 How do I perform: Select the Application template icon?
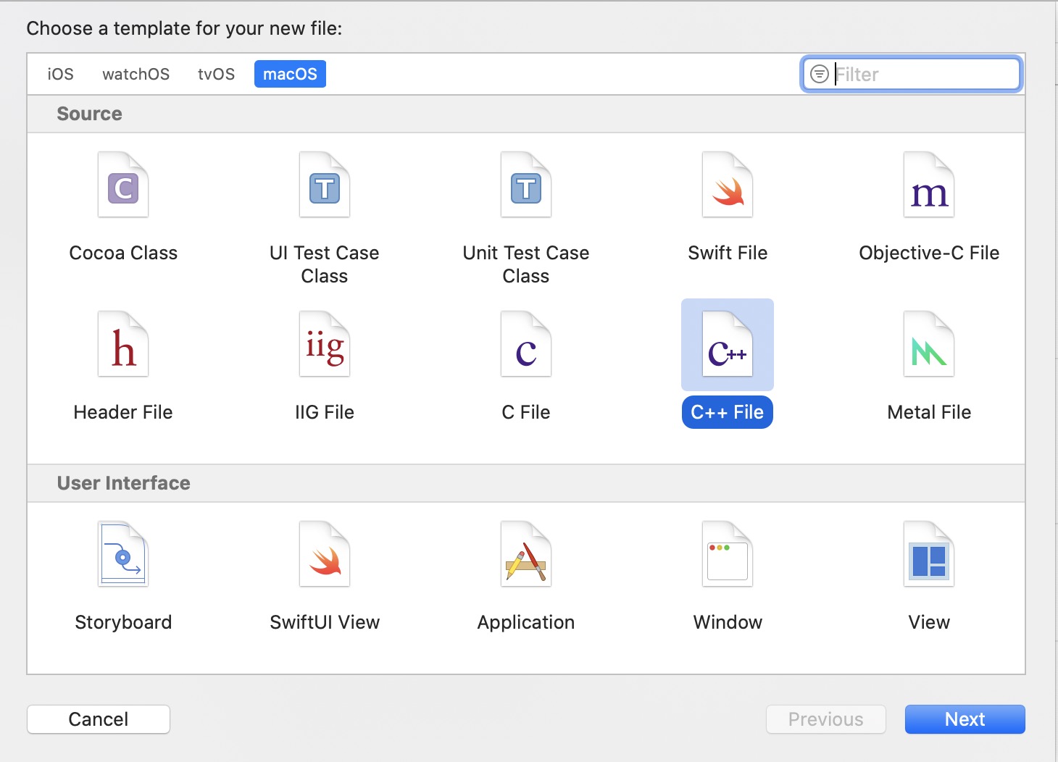pos(526,554)
